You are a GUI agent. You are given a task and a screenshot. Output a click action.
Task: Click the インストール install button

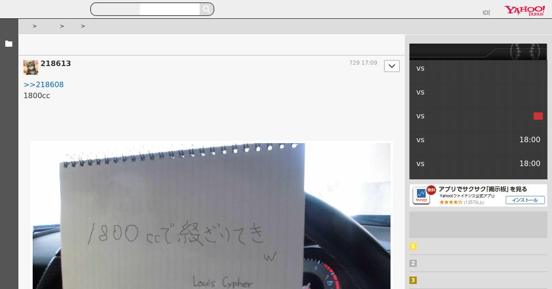(525, 200)
